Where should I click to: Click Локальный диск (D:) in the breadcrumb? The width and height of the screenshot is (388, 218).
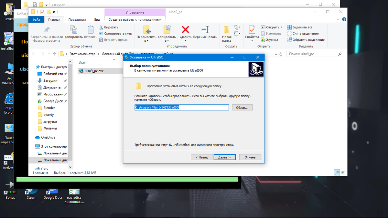pyautogui.click(x=118, y=54)
